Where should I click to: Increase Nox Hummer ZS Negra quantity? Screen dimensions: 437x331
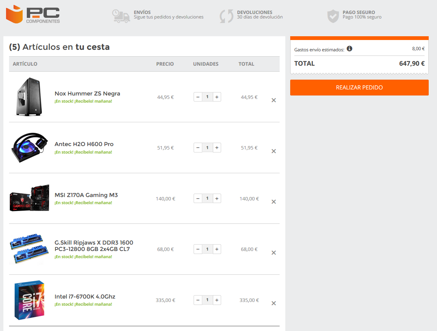pyautogui.click(x=217, y=97)
